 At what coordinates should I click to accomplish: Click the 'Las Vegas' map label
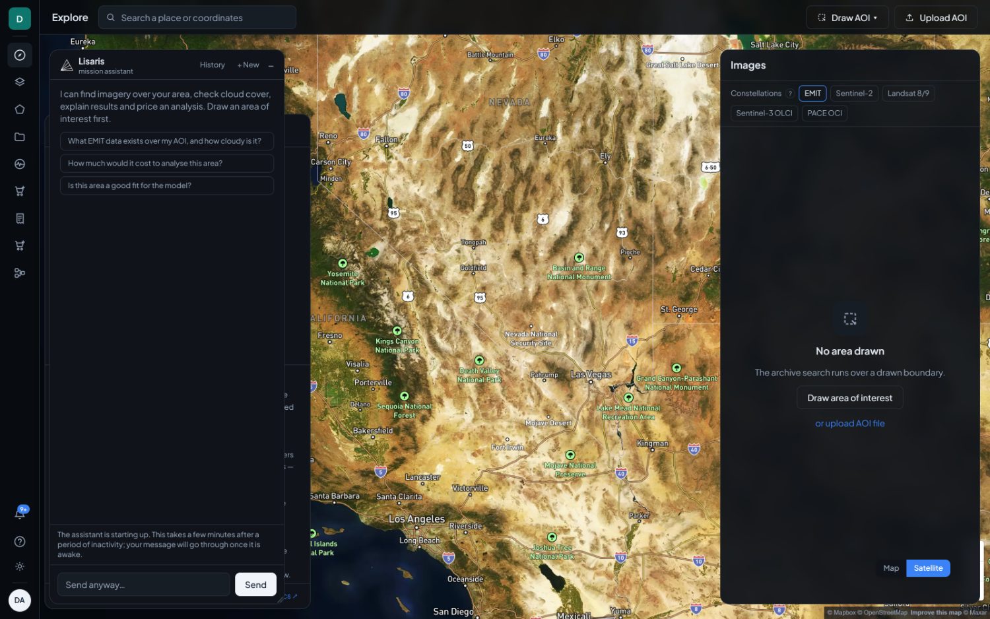591,375
